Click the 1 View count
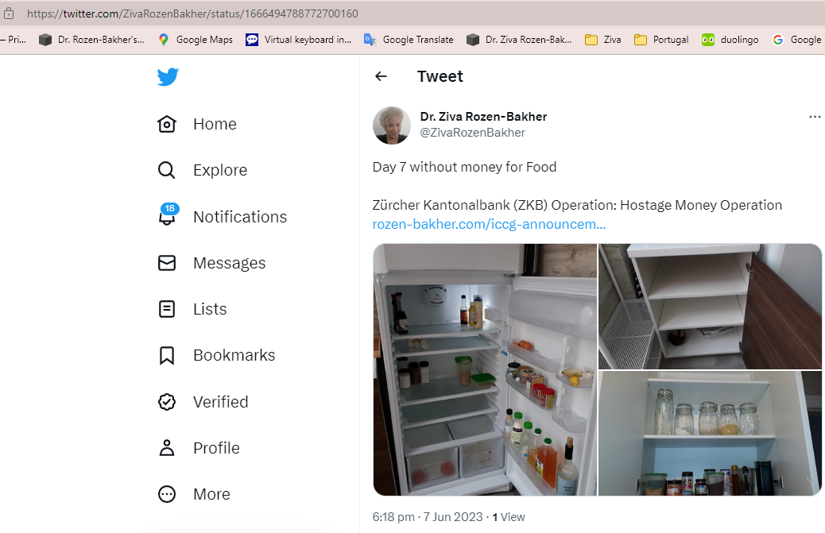The image size is (825, 533). tap(509, 517)
